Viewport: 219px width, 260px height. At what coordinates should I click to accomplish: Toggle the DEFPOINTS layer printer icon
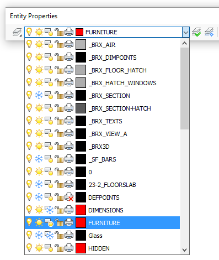(69, 197)
